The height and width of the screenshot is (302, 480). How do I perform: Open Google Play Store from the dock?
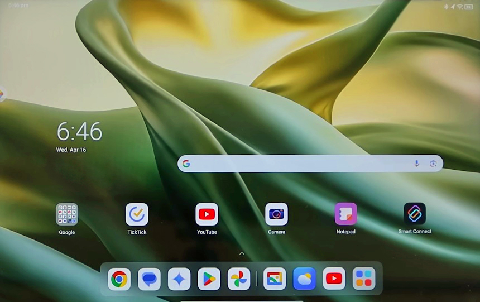[209, 279]
